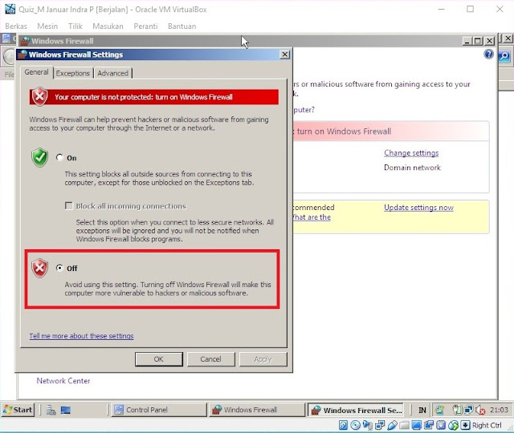This screenshot has height=433, width=514.
Task: Click Domain network text
Action: (412, 168)
